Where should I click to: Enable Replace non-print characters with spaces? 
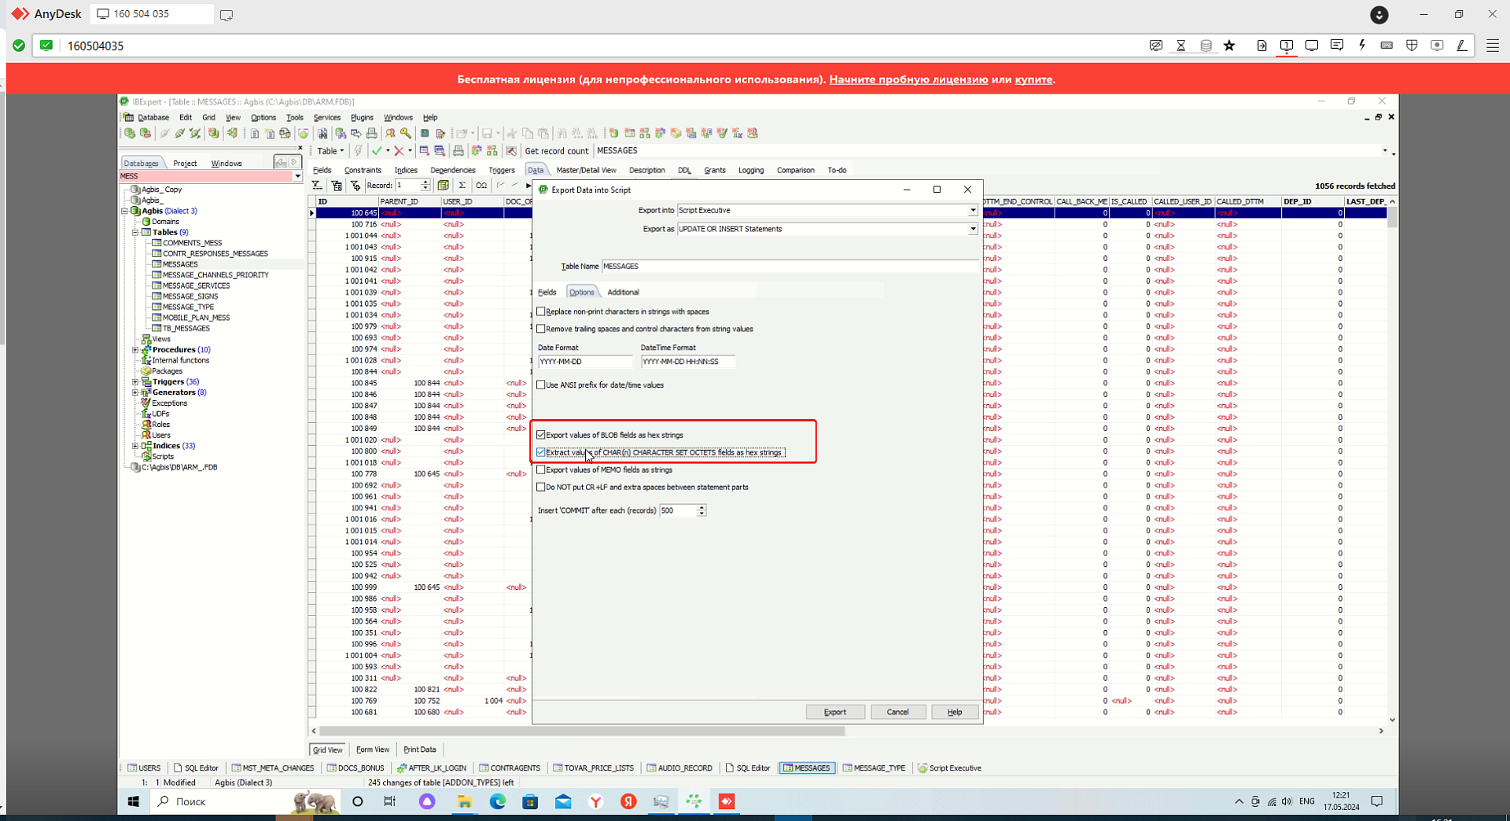click(x=541, y=312)
